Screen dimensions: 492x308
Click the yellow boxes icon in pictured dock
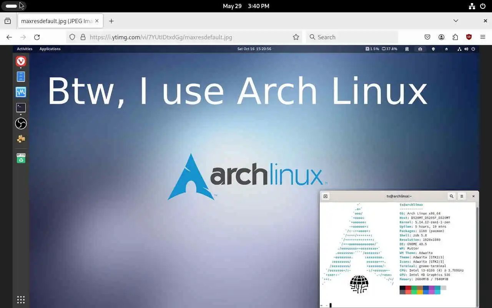click(x=21, y=139)
